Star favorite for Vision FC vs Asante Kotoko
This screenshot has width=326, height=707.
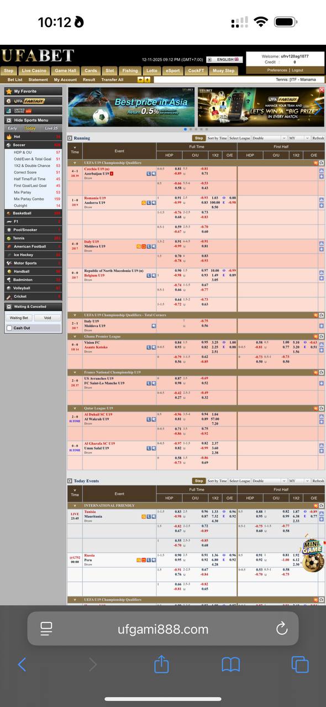tap(154, 347)
